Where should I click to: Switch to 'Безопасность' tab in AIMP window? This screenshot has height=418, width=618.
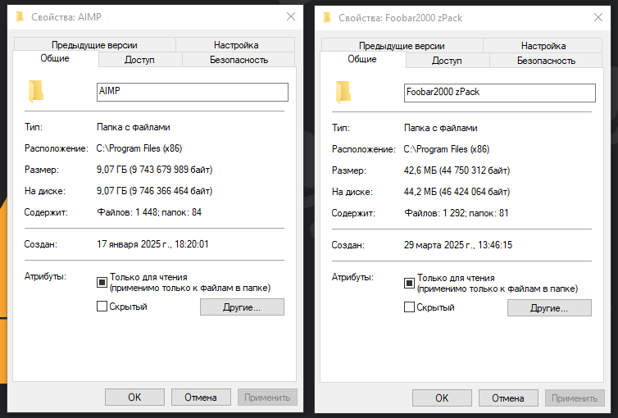tap(239, 60)
